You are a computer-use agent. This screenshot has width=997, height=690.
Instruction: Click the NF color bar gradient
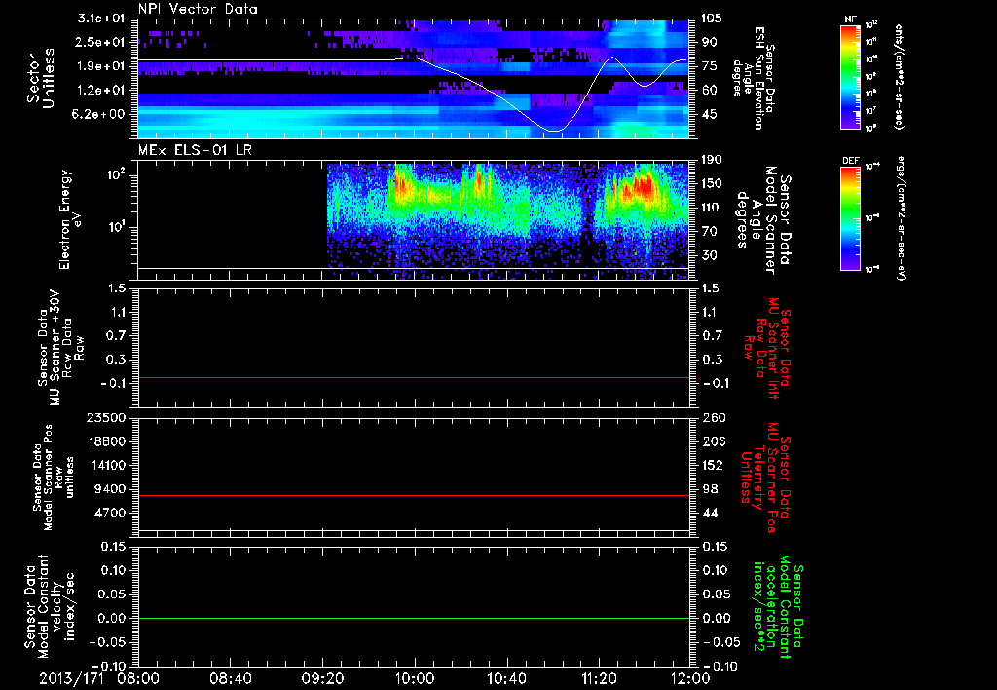[x=851, y=76]
